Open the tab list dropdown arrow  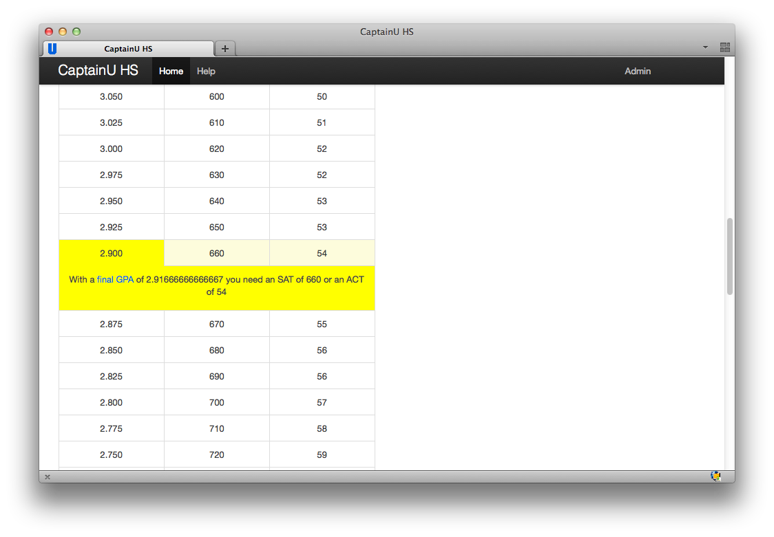click(705, 47)
